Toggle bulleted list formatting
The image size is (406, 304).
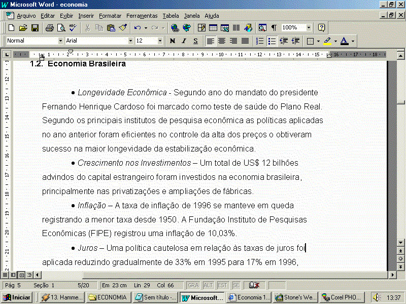[272, 41]
